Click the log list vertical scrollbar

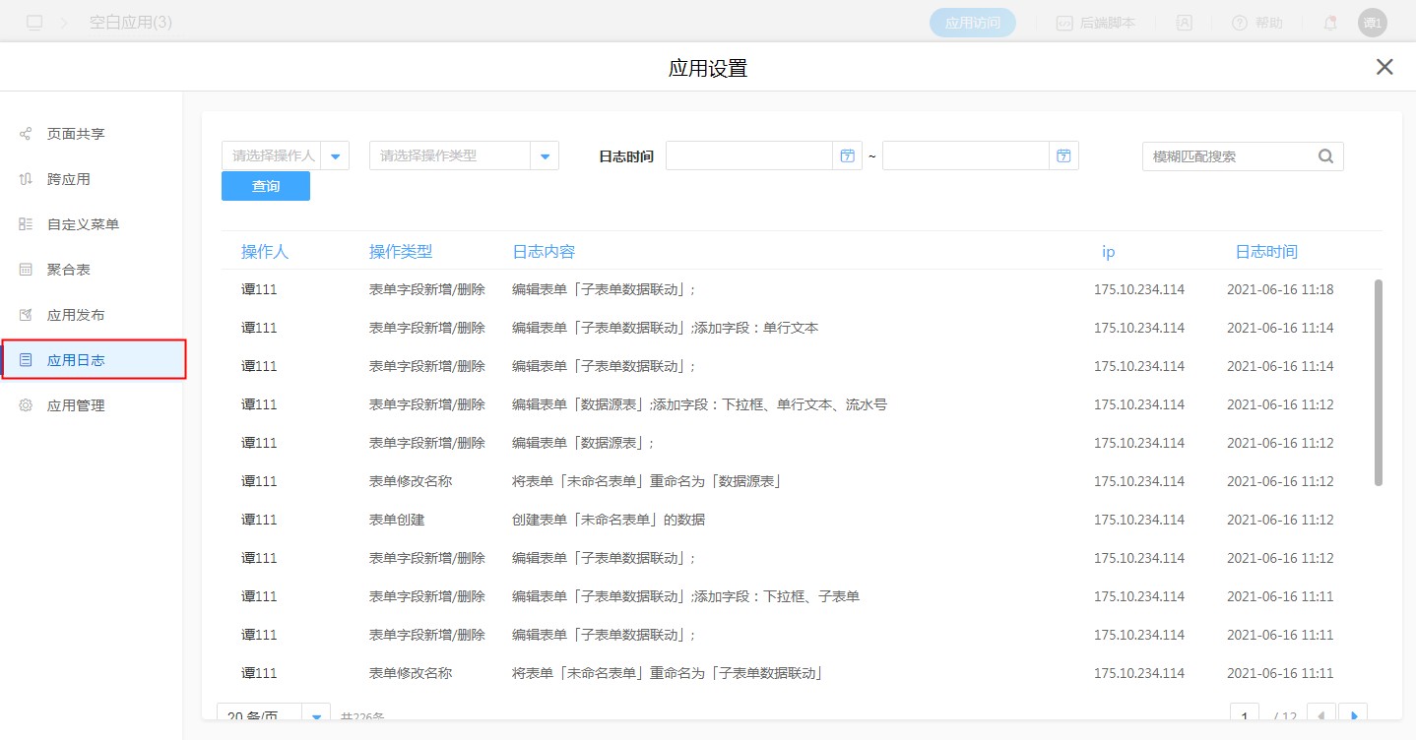pos(1378,384)
